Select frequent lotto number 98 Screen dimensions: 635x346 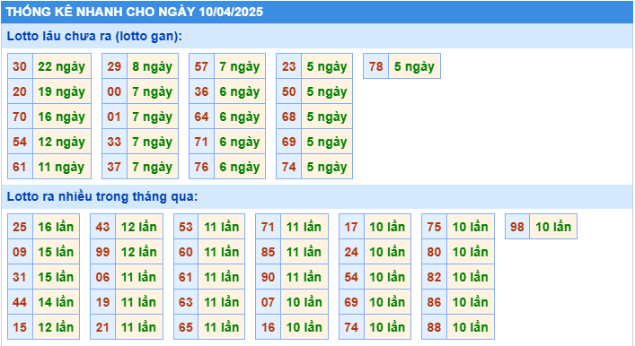pyautogui.click(x=517, y=227)
